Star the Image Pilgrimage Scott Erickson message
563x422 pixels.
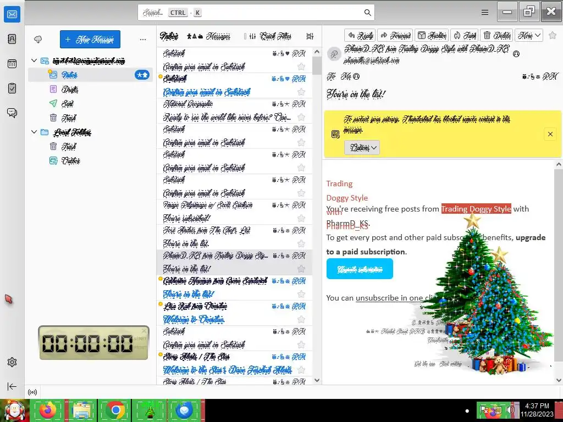301,219
